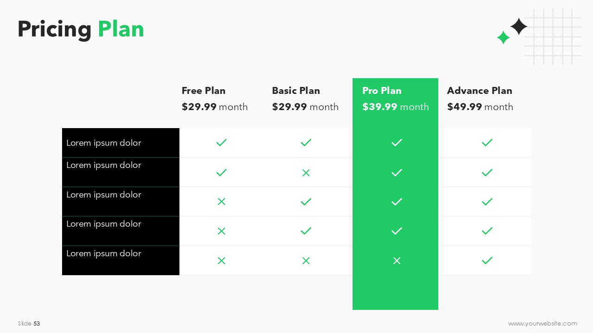This screenshot has width=593, height=333.
Task: Select the Basic Plan heading
Action: [x=296, y=91]
